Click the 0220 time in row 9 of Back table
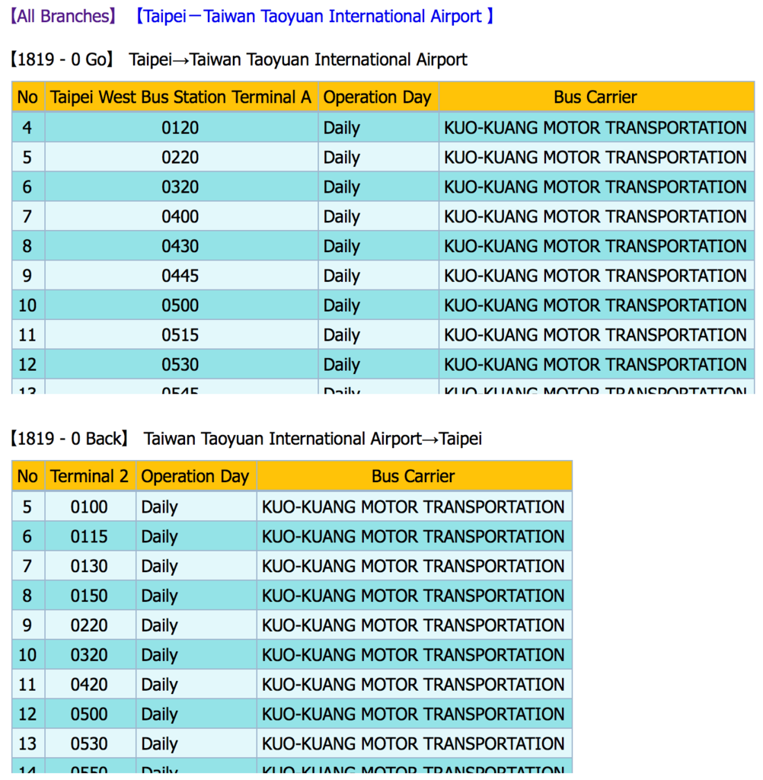Viewport: 763px width, 780px height. coord(89,625)
